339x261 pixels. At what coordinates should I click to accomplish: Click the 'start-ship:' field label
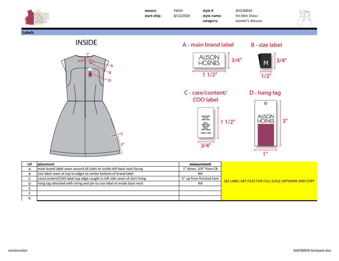153,16
